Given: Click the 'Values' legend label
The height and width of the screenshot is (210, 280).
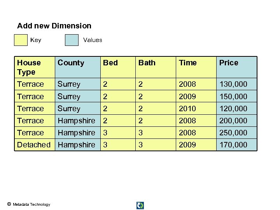Looking at the screenshot, I should click(x=93, y=40).
